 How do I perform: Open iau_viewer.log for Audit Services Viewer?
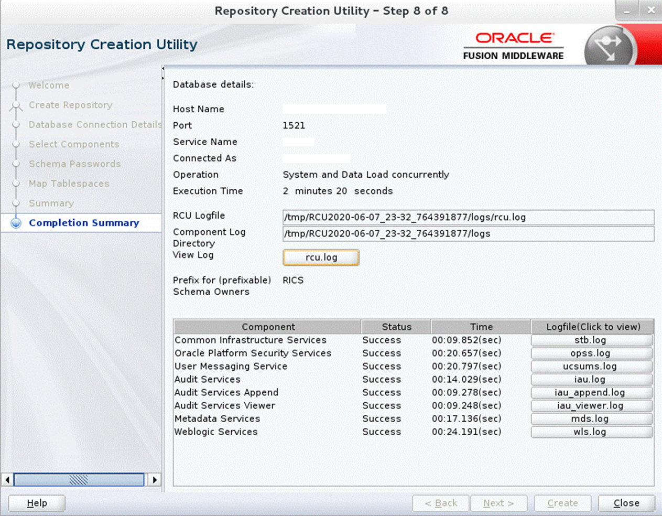pos(591,405)
